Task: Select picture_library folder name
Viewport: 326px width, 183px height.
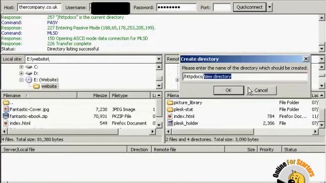Action: (188, 103)
